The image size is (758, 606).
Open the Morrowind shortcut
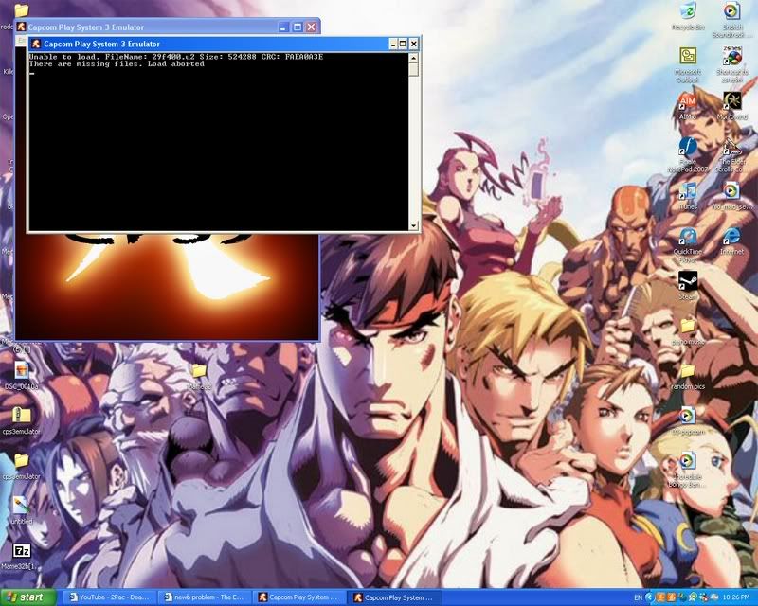tap(731, 101)
